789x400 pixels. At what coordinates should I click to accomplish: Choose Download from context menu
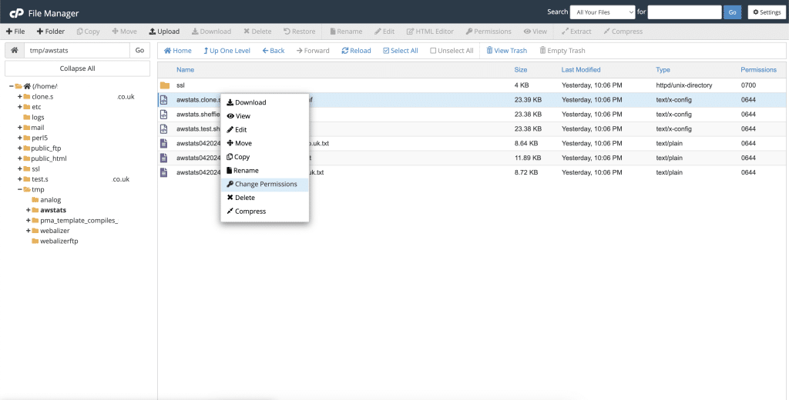(265, 102)
